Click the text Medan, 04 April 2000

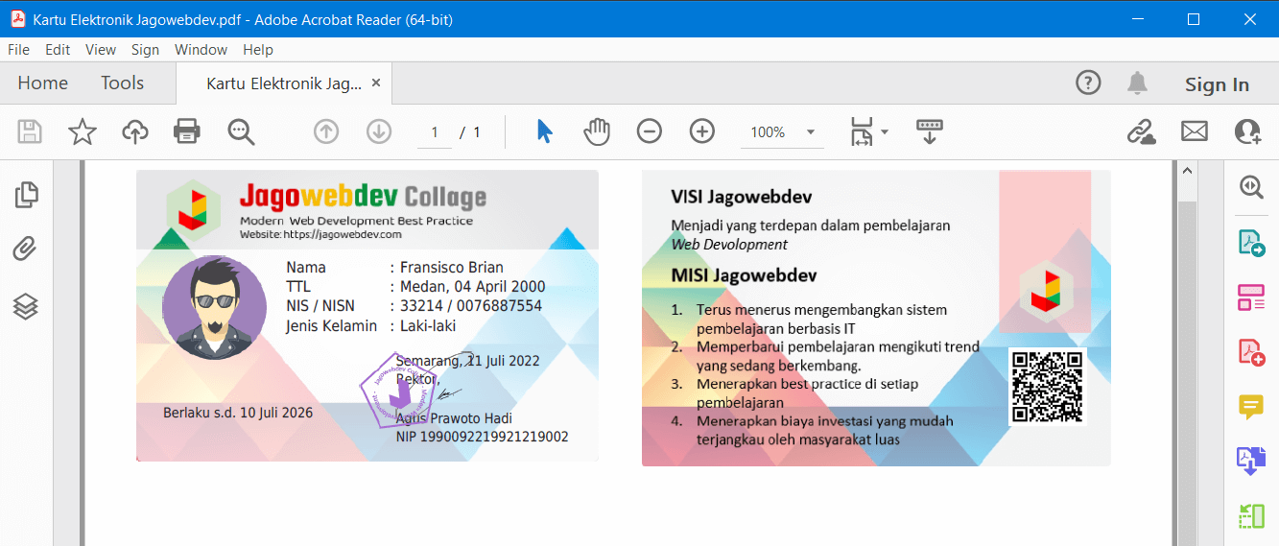[x=473, y=287]
